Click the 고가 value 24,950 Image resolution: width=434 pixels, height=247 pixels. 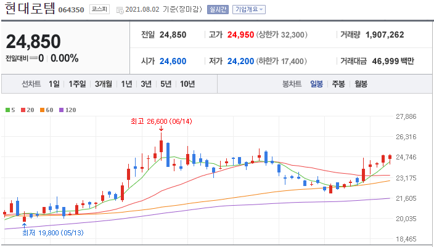tap(240, 35)
